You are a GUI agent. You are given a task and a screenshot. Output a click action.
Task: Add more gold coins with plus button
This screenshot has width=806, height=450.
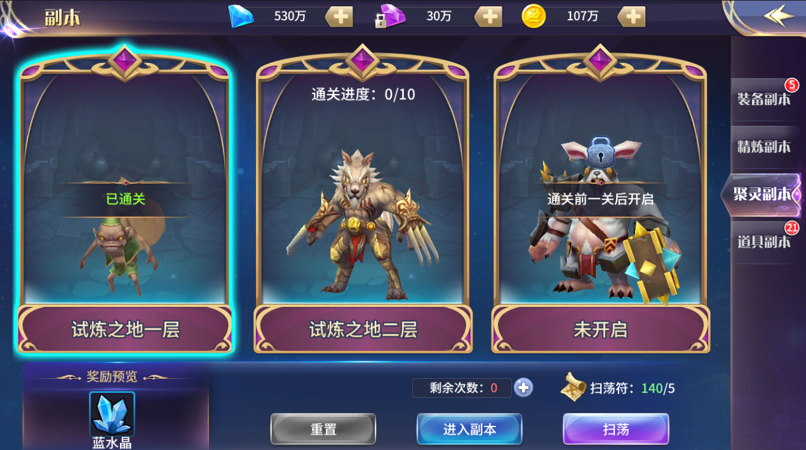(631, 17)
